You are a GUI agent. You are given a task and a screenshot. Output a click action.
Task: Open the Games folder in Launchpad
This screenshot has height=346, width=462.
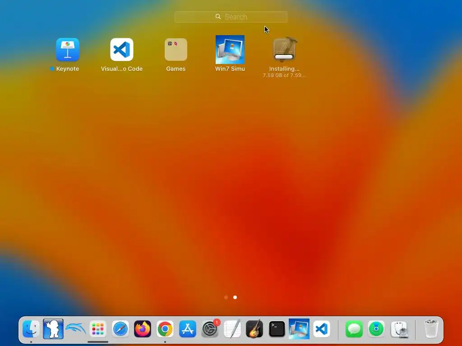tap(176, 50)
